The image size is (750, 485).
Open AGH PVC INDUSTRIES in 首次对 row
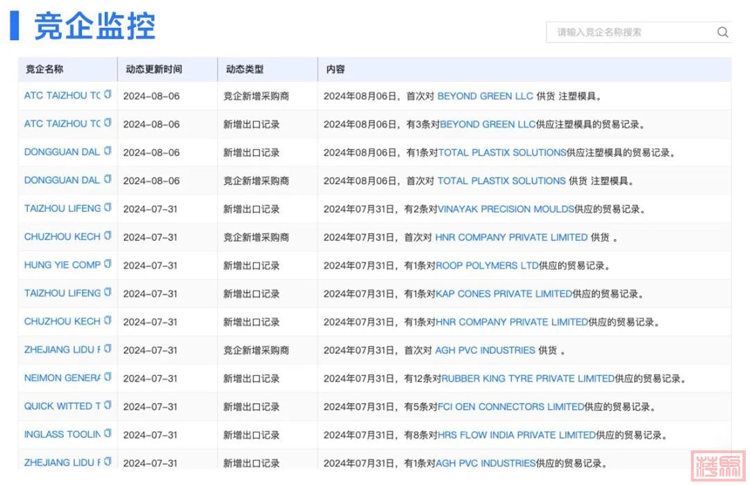485,350
